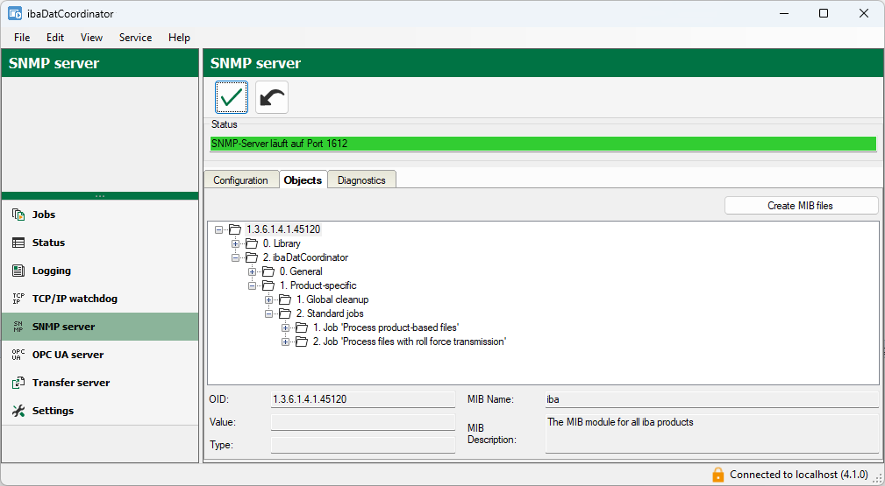Click the Create MIB files button
The image size is (885, 486).
(801, 206)
